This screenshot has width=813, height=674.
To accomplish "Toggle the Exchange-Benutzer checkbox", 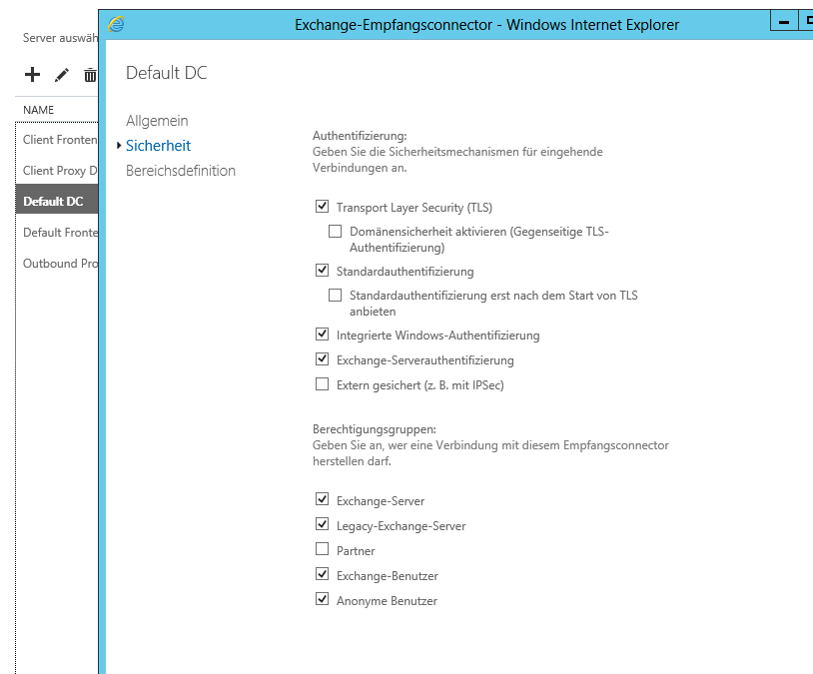I will point(322,574).
